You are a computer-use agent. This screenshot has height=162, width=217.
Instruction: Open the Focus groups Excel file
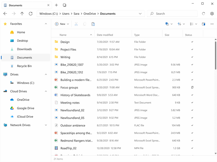(69, 87)
